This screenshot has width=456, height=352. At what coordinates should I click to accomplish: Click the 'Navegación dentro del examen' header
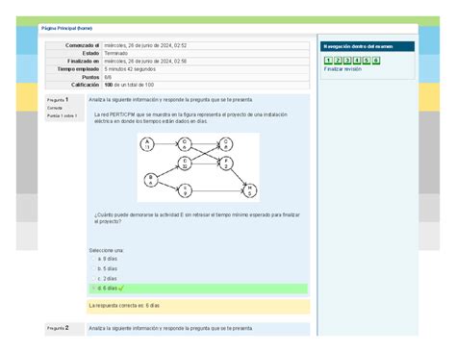tap(367, 46)
